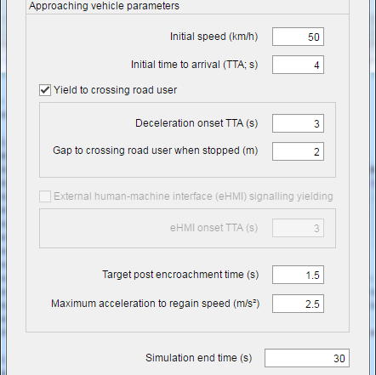Click the Gap when stopped value field
Viewport: 376px width, 375px height.
coord(298,151)
